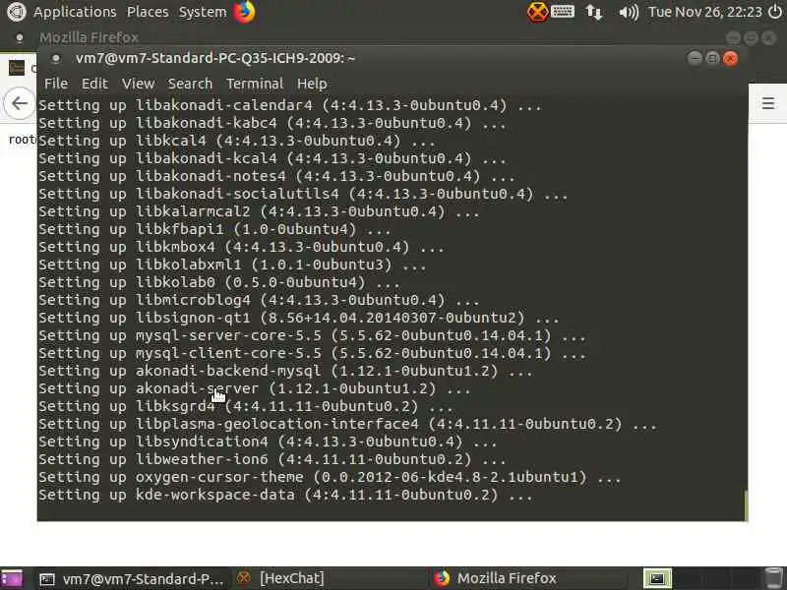Click line 'Setting up libakonadi-socialutils4'
The height and width of the screenshot is (590, 787).
click(303, 194)
